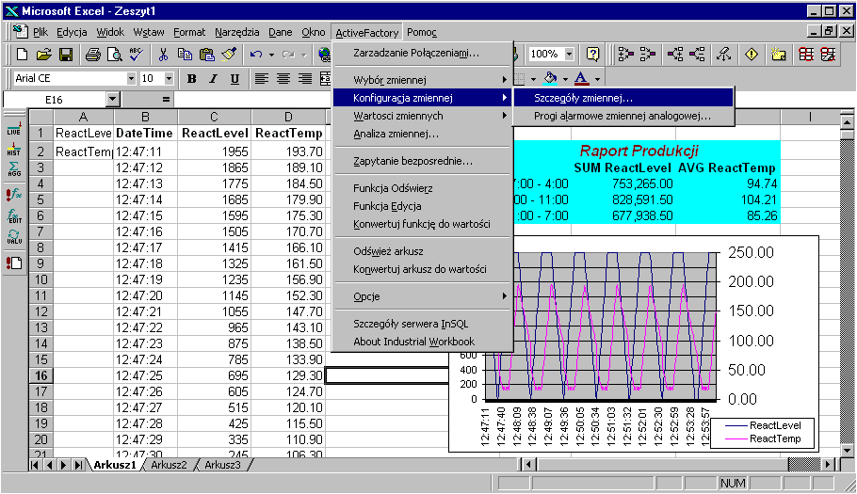This screenshot has width=857, height=494.
Task: Open the 100% zoom dropdown
Action: (569, 54)
